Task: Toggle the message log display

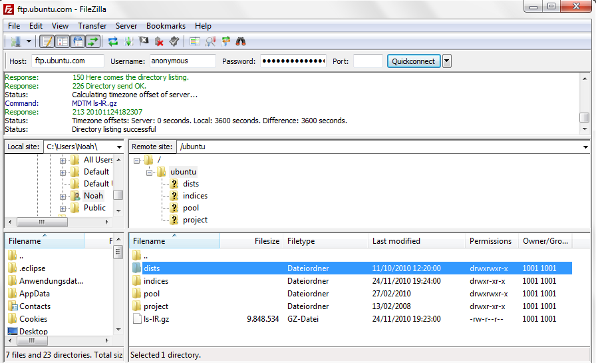Action: click(47, 41)
